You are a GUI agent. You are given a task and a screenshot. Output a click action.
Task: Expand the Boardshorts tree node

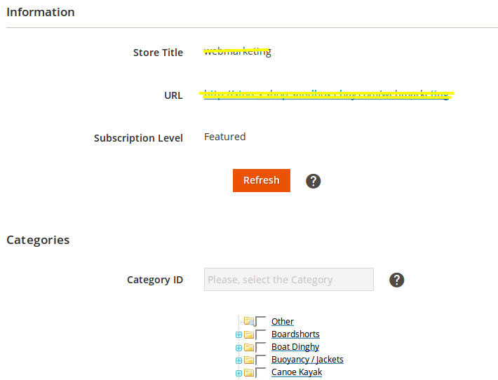(238, 335)
